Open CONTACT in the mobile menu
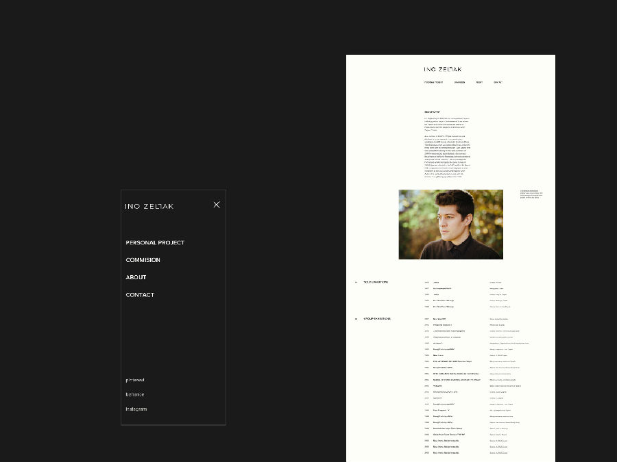Screen dimensions: 617x462 (140, 294)
